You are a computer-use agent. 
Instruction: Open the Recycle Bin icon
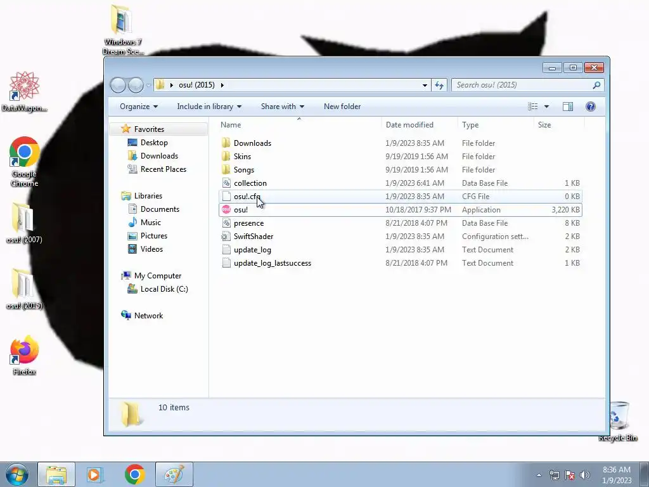point(618,421)
